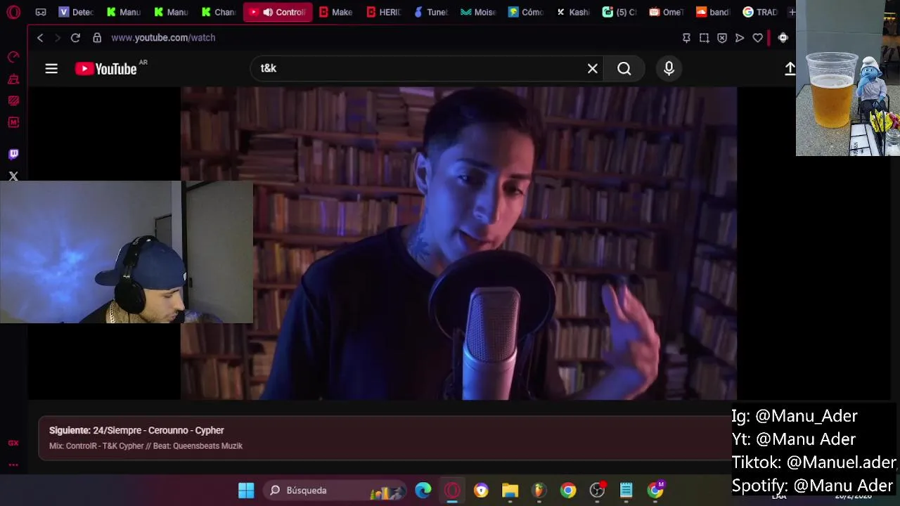900x506 pixels.
Task: Go back using the browser back arrow
Action: click(40, 38)
